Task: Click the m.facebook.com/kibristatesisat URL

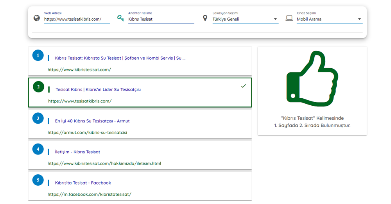Action: click(x=89, y=194)
